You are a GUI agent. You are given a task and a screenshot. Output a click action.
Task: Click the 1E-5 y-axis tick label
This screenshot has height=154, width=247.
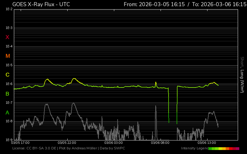(x=9, y=65)
